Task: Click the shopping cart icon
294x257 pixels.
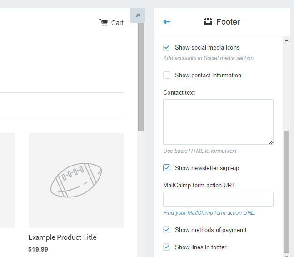Action: pyautogui.click(x=104, y=22)
